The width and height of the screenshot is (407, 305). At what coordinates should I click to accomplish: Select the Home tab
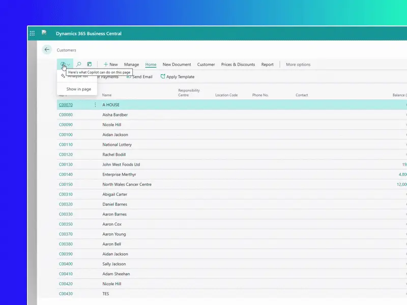point(151,65)
